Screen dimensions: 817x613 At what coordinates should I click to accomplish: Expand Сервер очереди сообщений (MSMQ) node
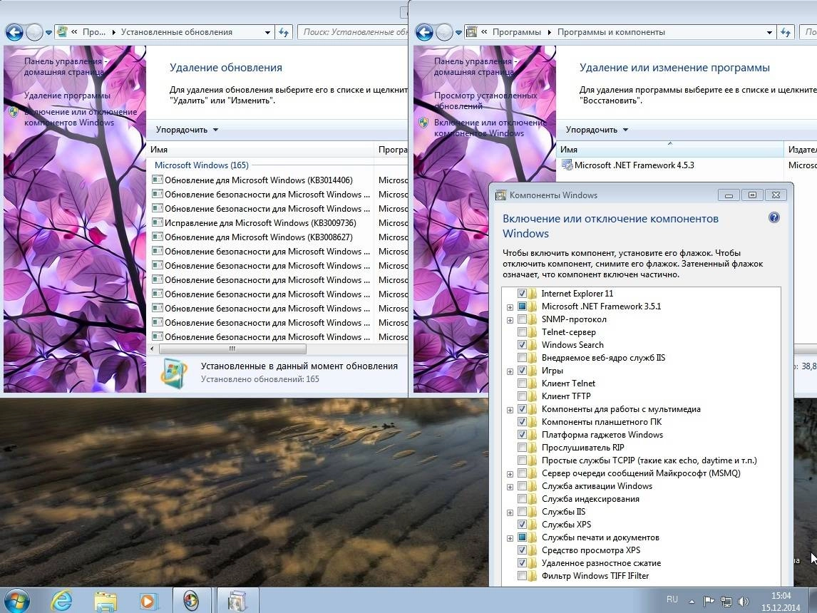click(510, 474)
